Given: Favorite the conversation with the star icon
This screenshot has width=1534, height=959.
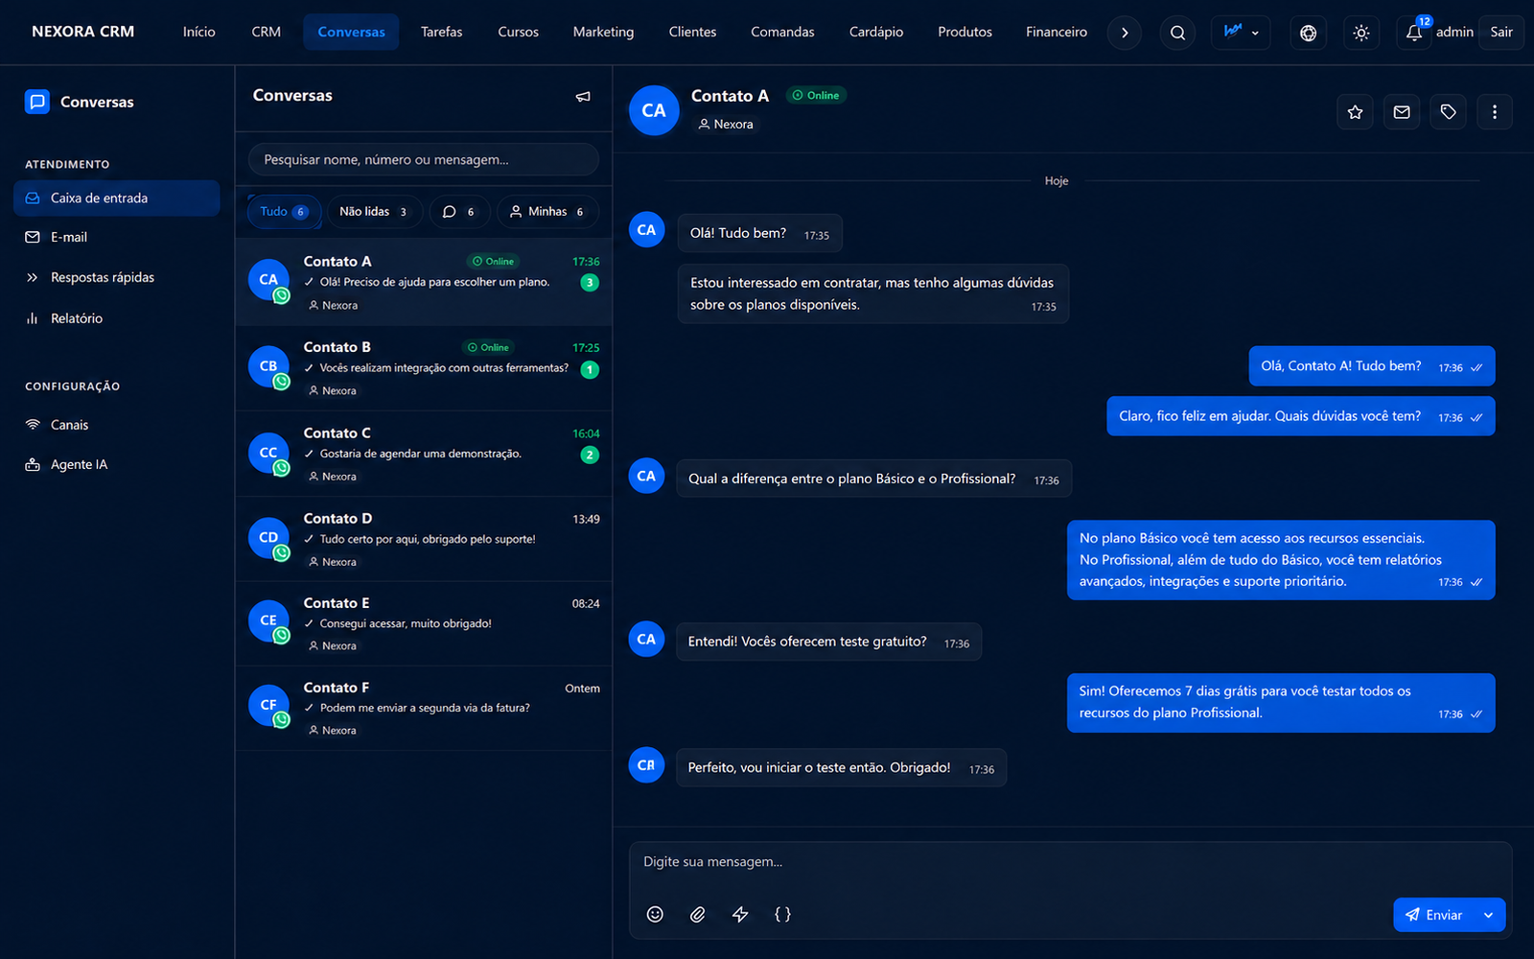Looking at the screenshot, I should [x=1355, y=112].
